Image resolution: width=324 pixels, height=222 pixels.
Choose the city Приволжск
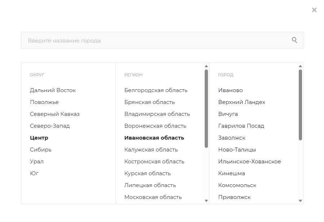click(x=235, y=197)
